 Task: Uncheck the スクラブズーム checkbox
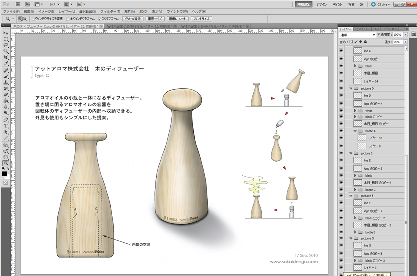click(x=100, y=19)
